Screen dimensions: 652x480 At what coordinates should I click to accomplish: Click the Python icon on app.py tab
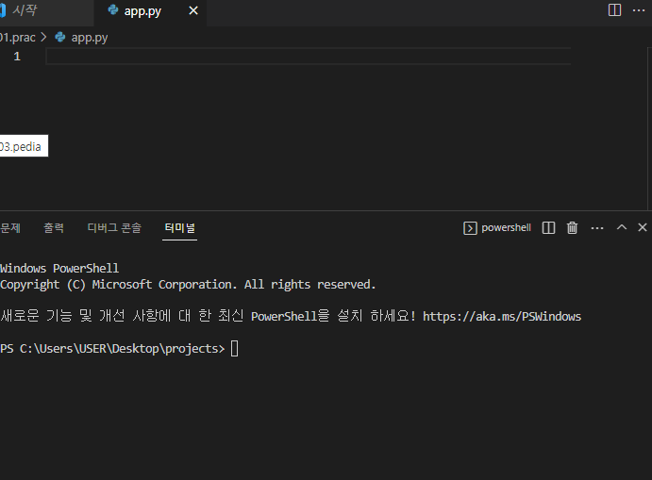pyautogui.click(x=112, y=10)
